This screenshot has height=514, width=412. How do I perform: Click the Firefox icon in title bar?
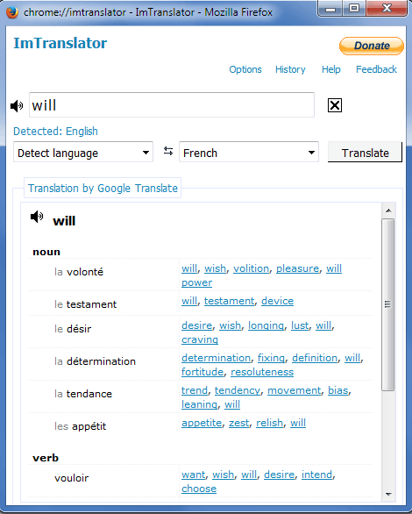coord(12,12)
